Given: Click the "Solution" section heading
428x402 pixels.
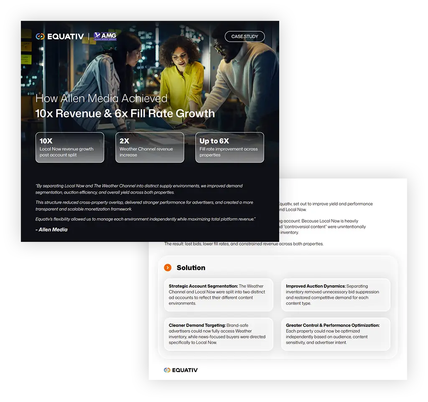Looking at the screenshot, I should (x=191, y=268).
